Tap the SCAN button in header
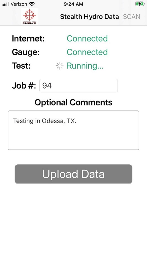 (132, 17)
